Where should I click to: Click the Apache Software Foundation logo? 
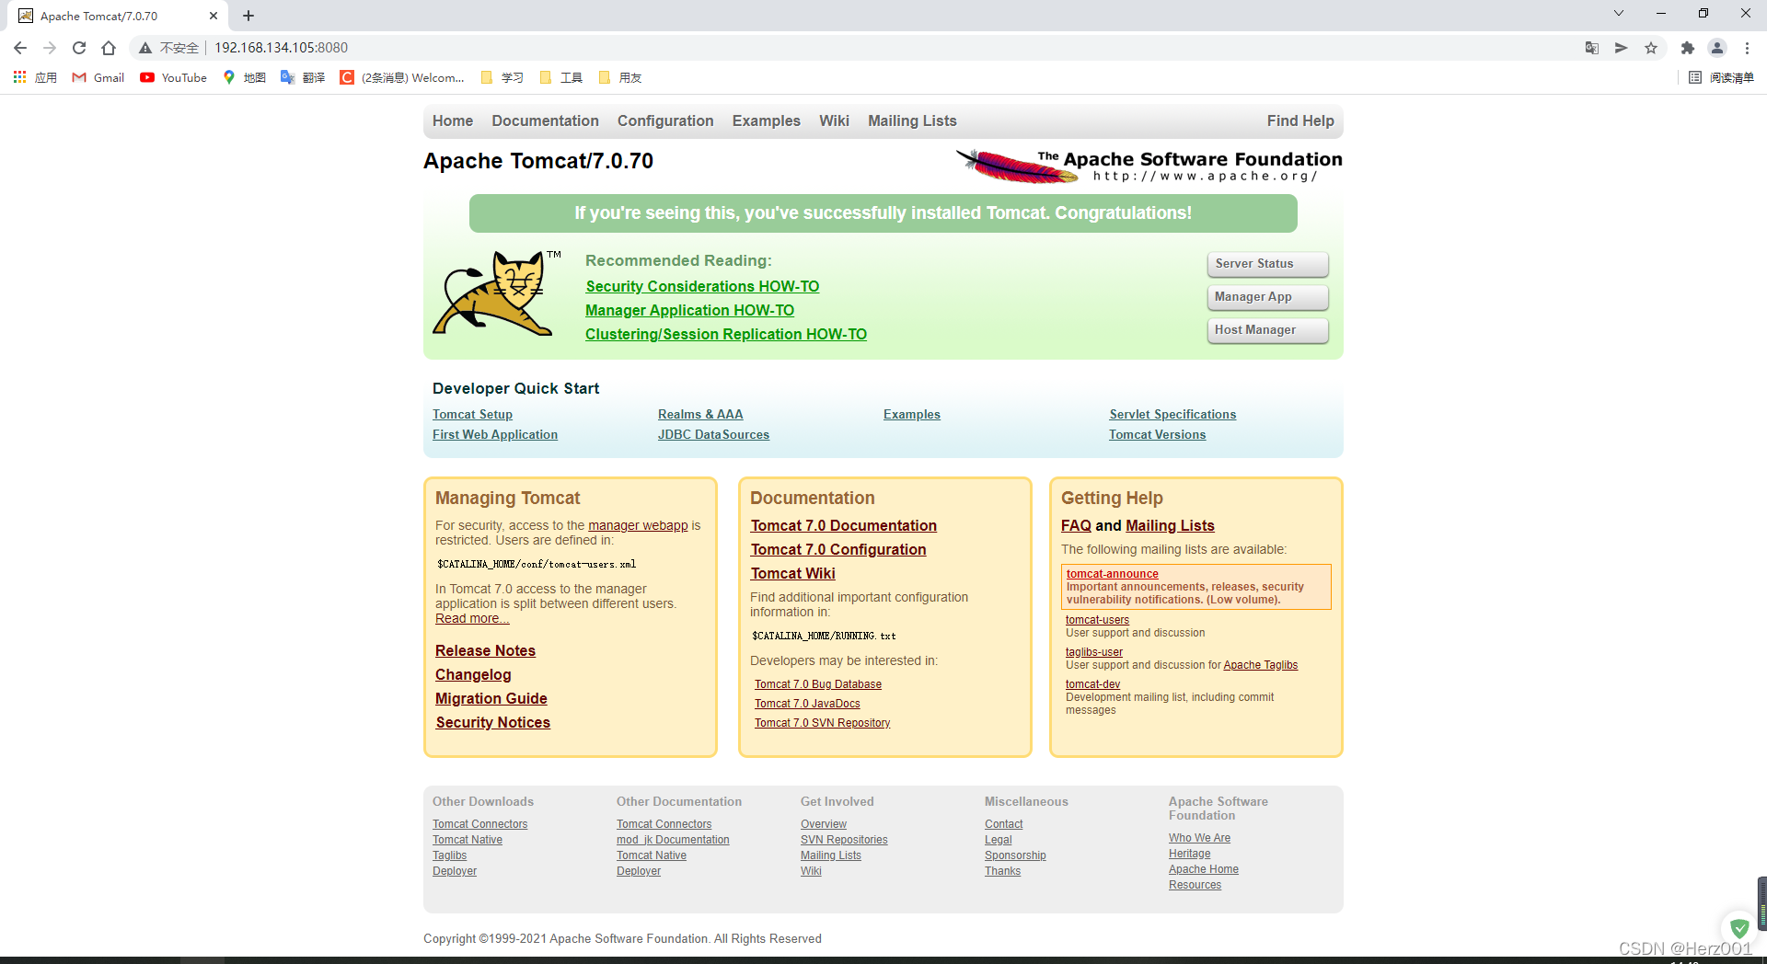(1149, 166)
